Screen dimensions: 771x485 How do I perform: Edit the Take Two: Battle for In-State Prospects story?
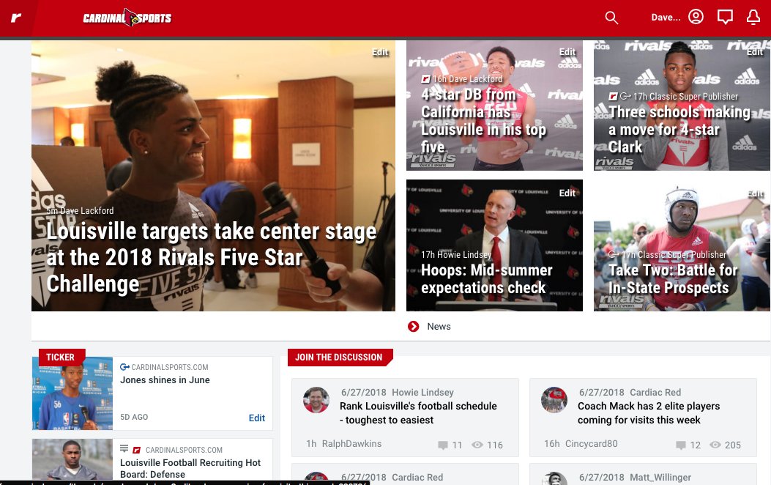(x=755, y=193)
